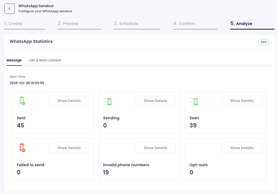This screenshot has width=277, height=194.
Task: Show details for Sent messages
Action: (x=69, y=101)
